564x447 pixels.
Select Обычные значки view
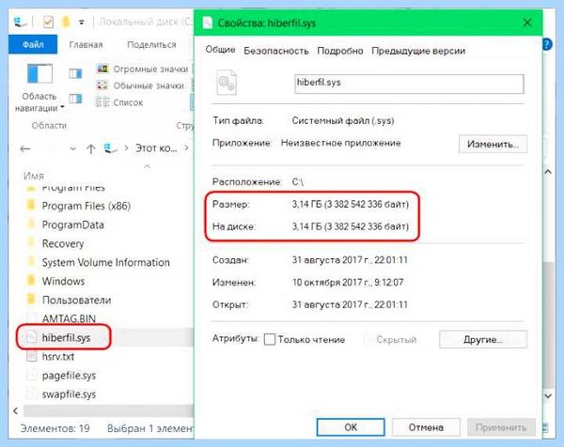pos(140,85)
